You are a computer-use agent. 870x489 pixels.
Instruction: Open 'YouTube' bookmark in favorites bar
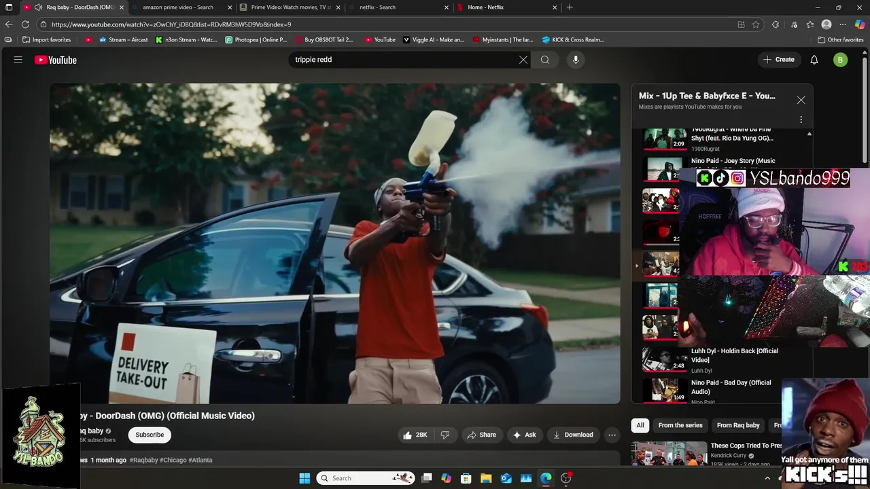click(380, 40)
